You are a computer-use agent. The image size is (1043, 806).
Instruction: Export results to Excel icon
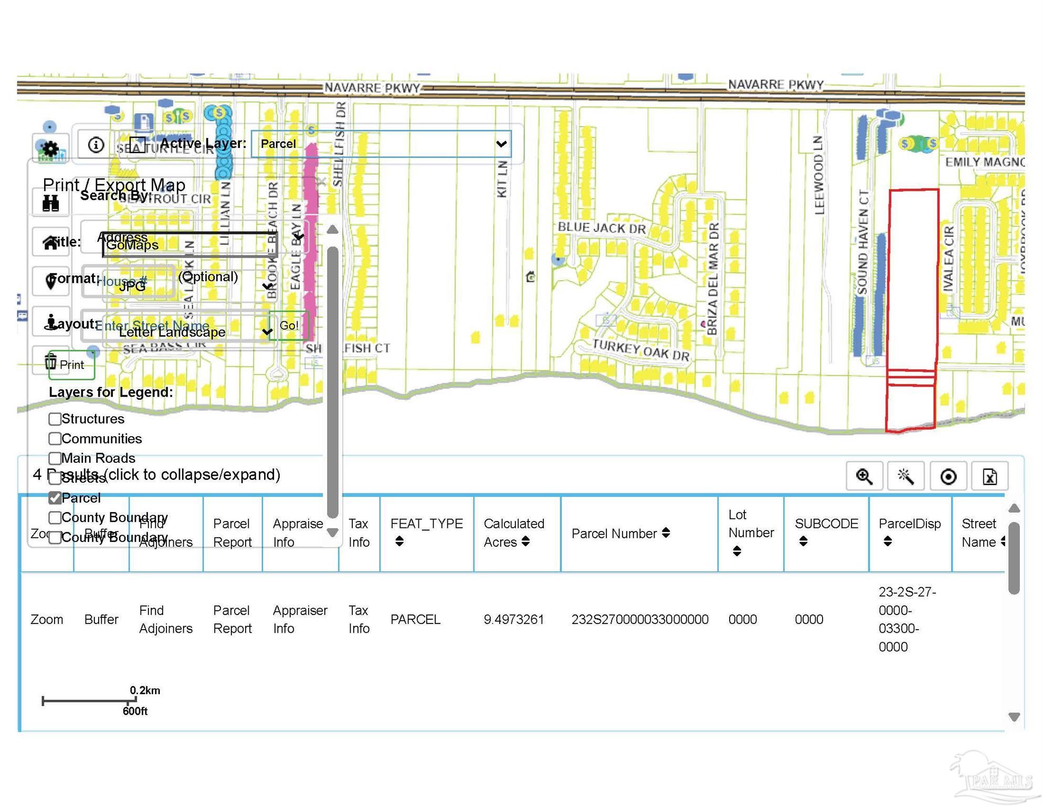989,476
